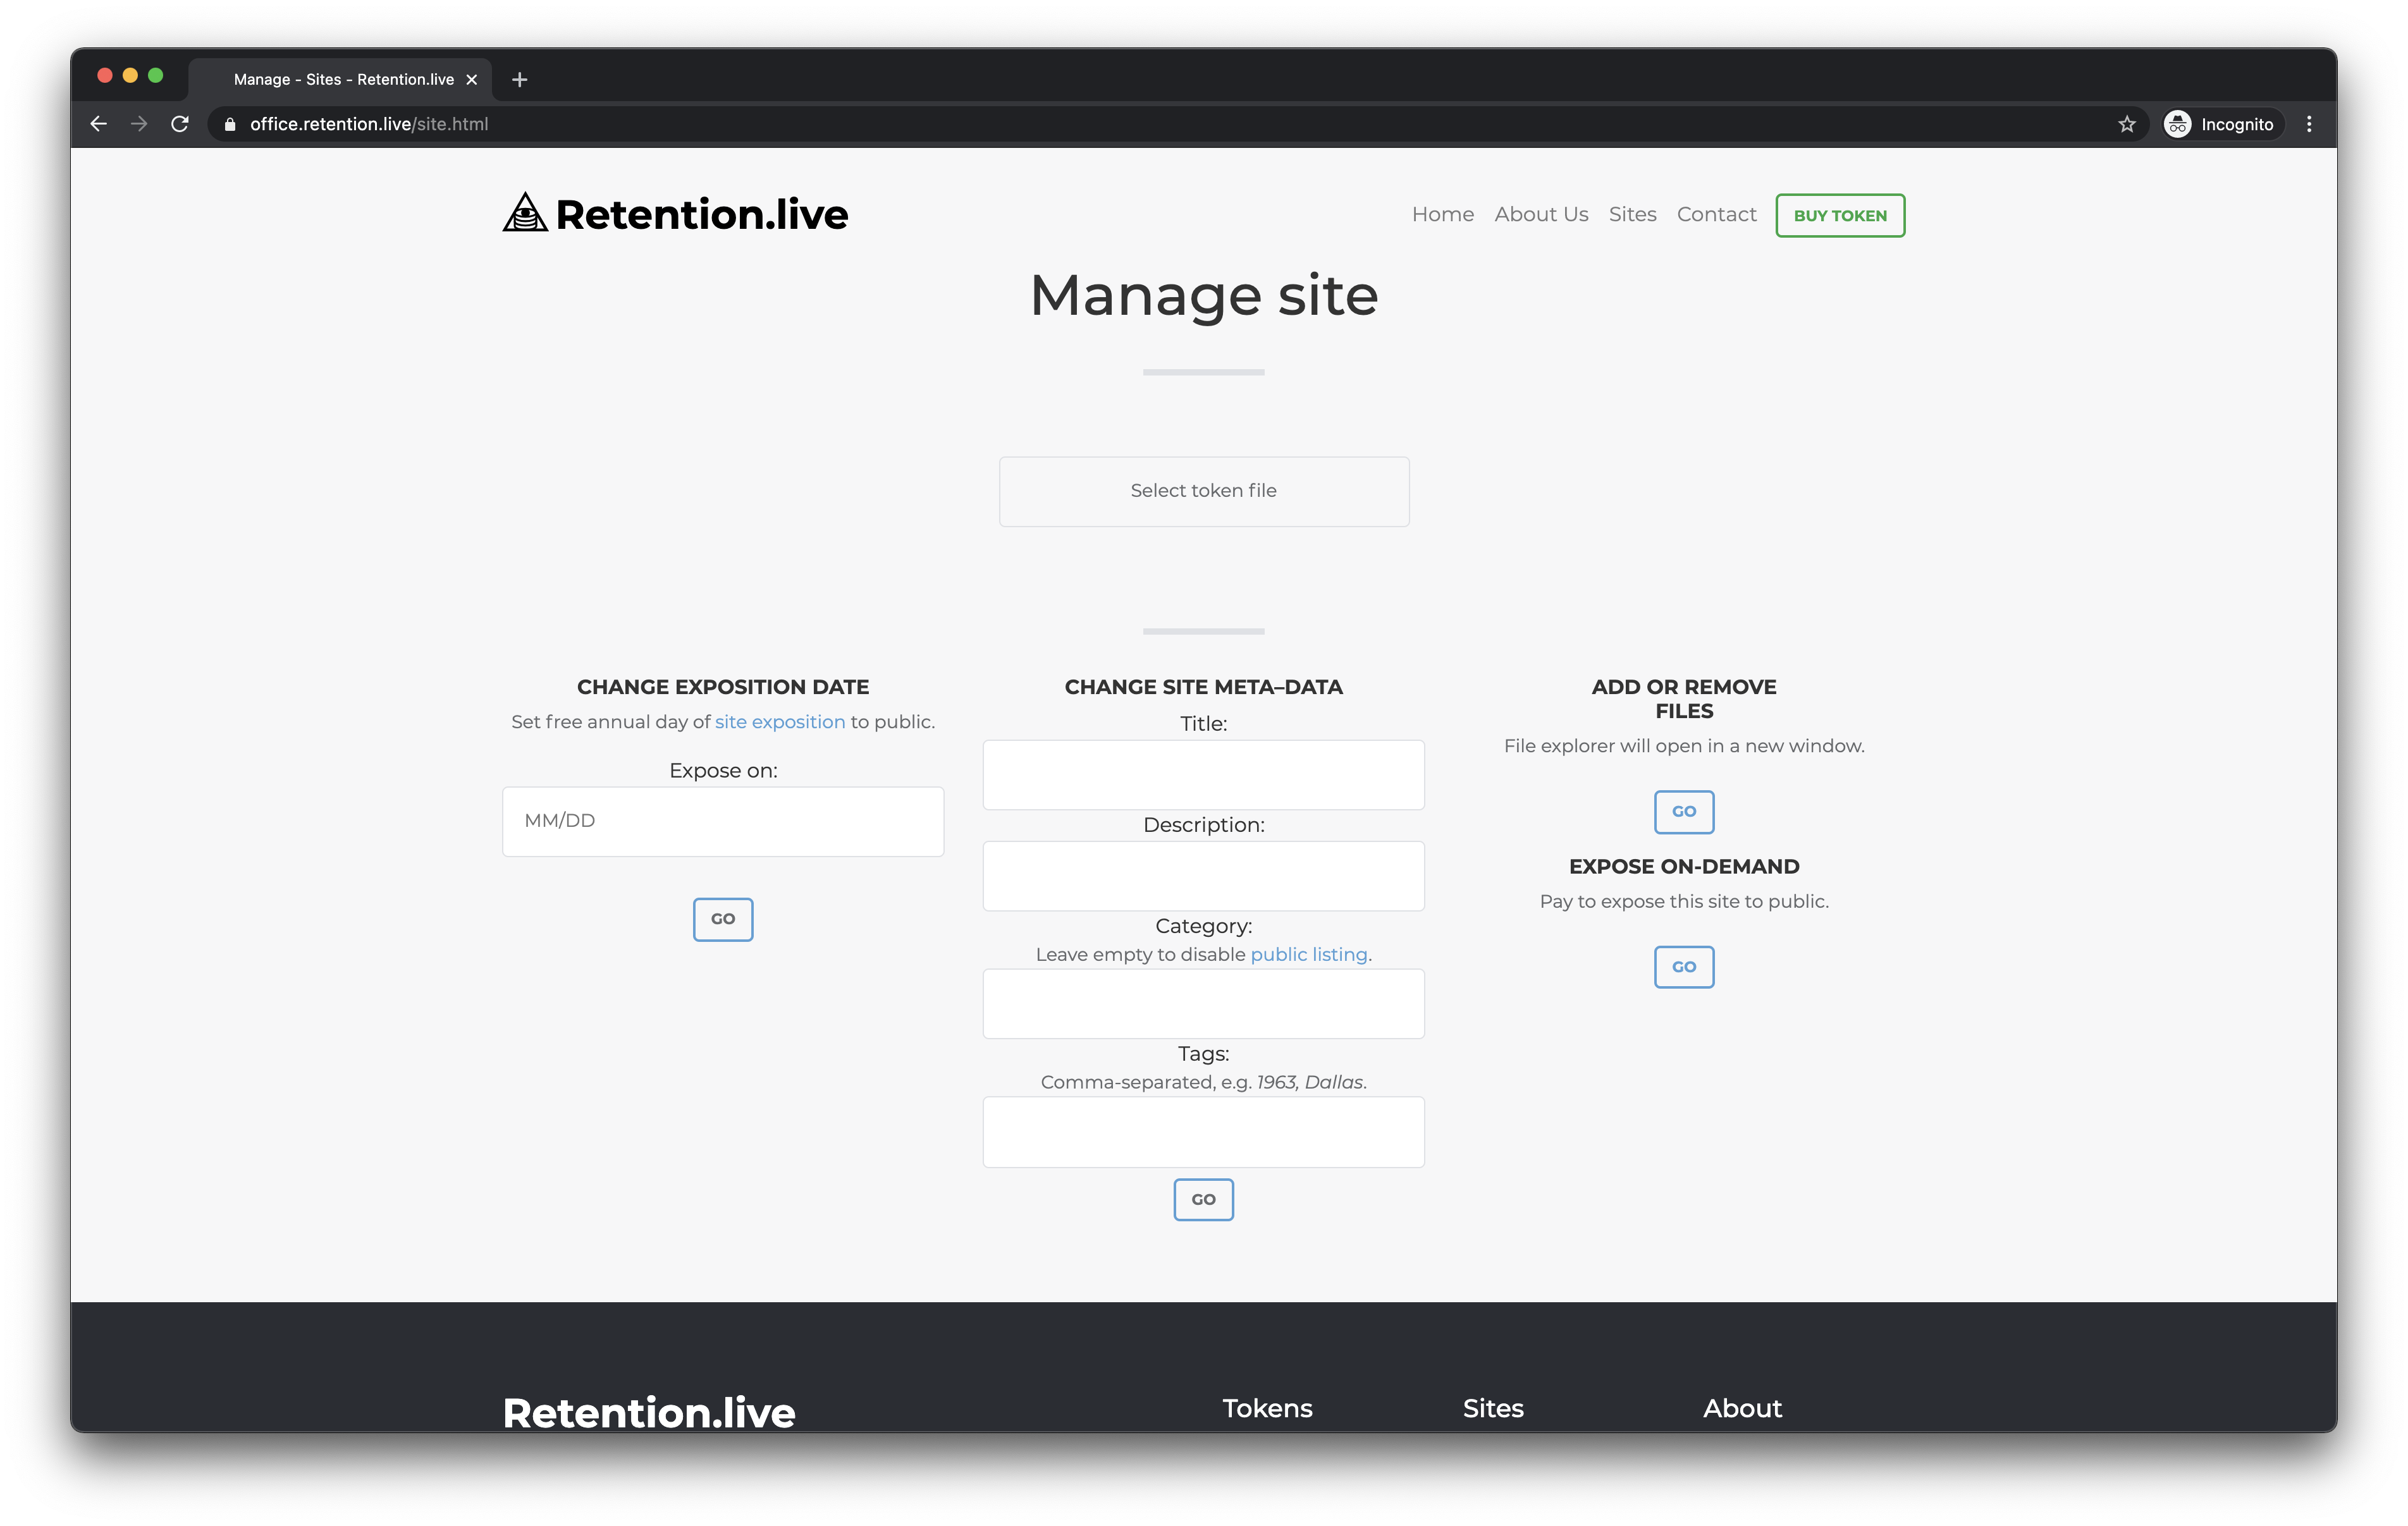Open a new tab with plus icon
This screenshot has width=2408, height=1526.
(519, 80)
